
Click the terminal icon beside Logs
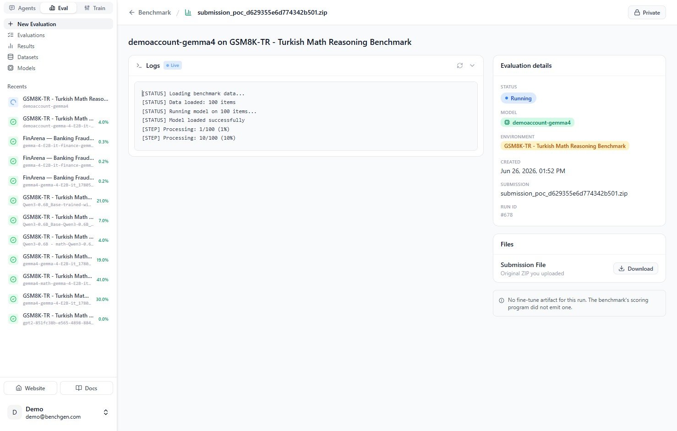coord(139,65)
